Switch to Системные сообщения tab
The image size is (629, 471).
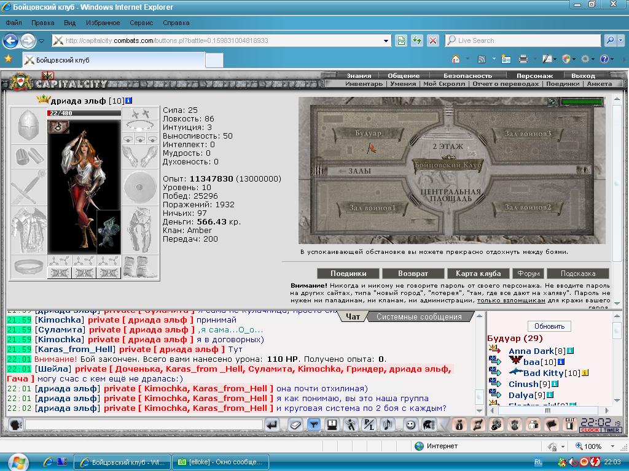(x=419, y=317)
